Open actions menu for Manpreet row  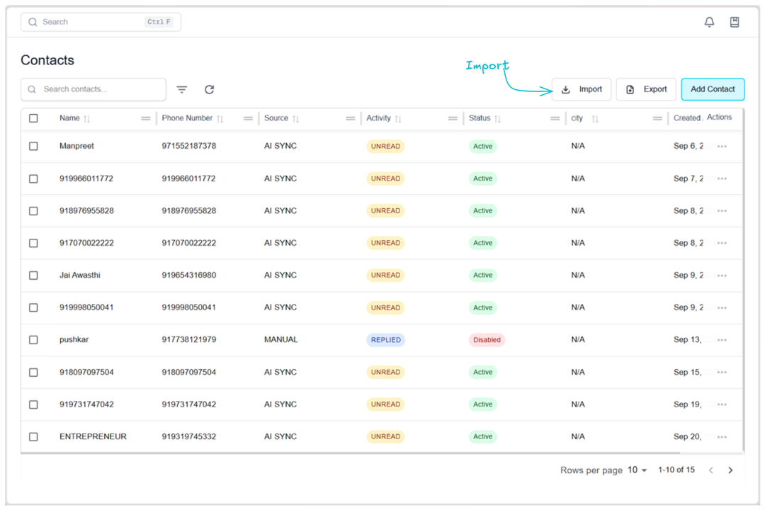[x=722, y=147]
